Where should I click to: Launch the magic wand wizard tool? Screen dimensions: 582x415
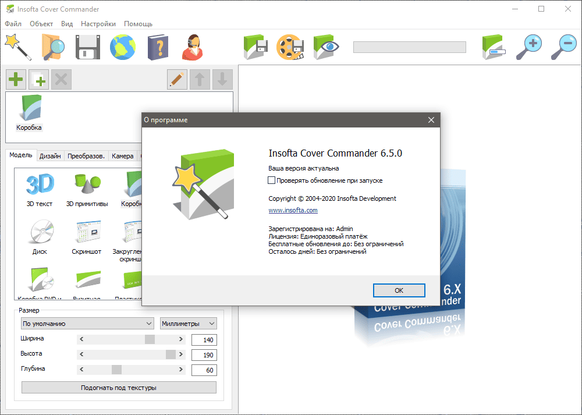[x=17, y=47]
